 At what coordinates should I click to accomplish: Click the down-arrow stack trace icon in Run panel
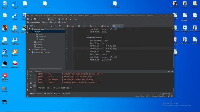(x=34, y=79)
